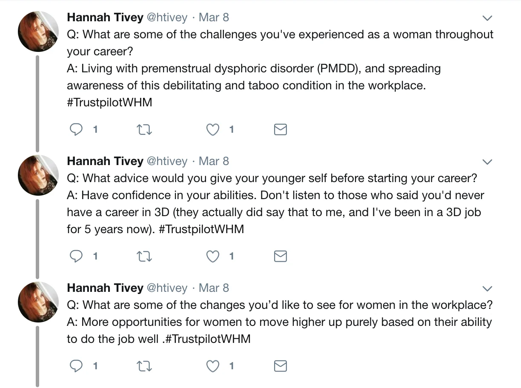The image size is (521, 388).
Task: Open Hannah Tivey's profile from first tweet name
Action: (105, 17)
